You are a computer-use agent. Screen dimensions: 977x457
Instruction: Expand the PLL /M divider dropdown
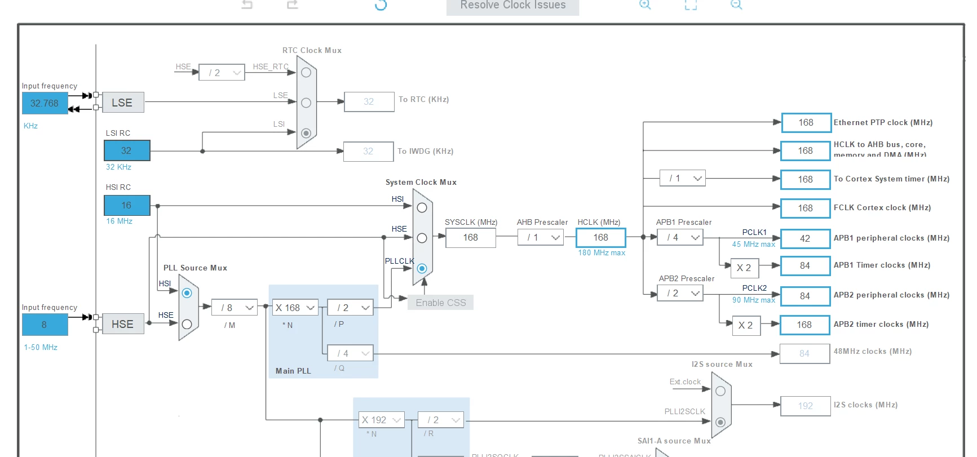click(235, 308)
